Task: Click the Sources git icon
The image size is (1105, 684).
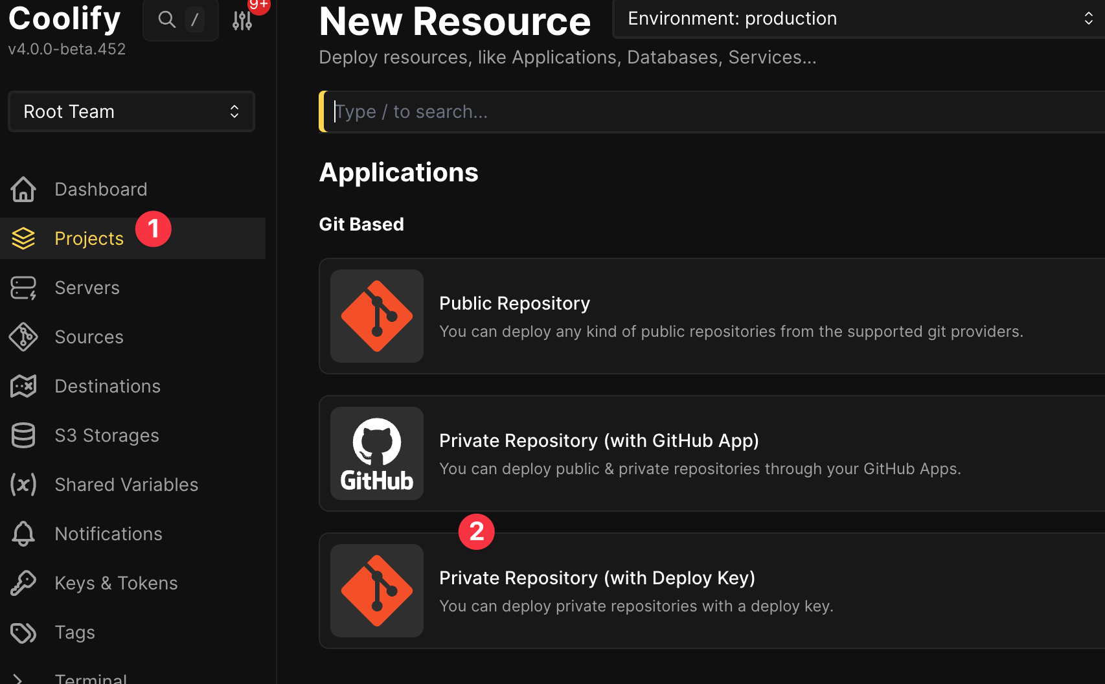Action: pyautogui.click(x=23, y=337)
